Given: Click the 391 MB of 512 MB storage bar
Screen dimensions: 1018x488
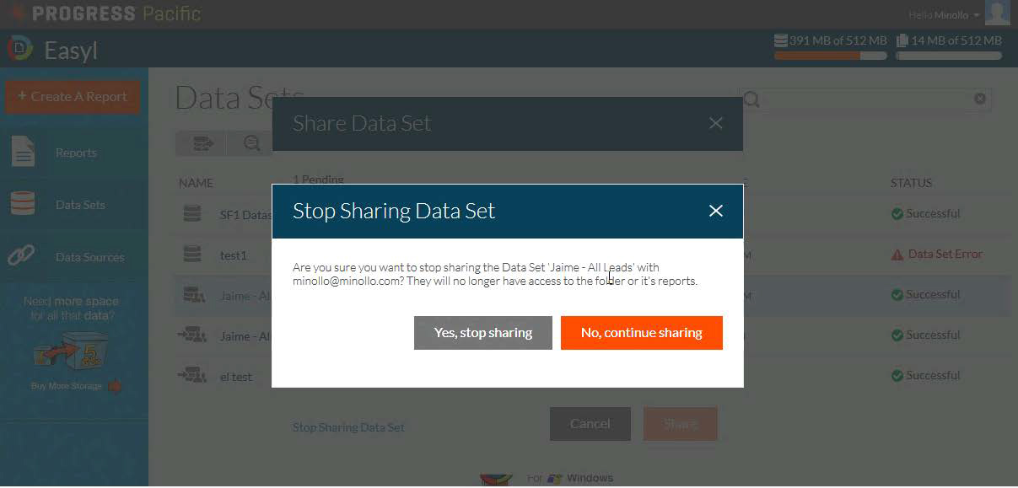Looking at the screenshot, I should [830, 56].
